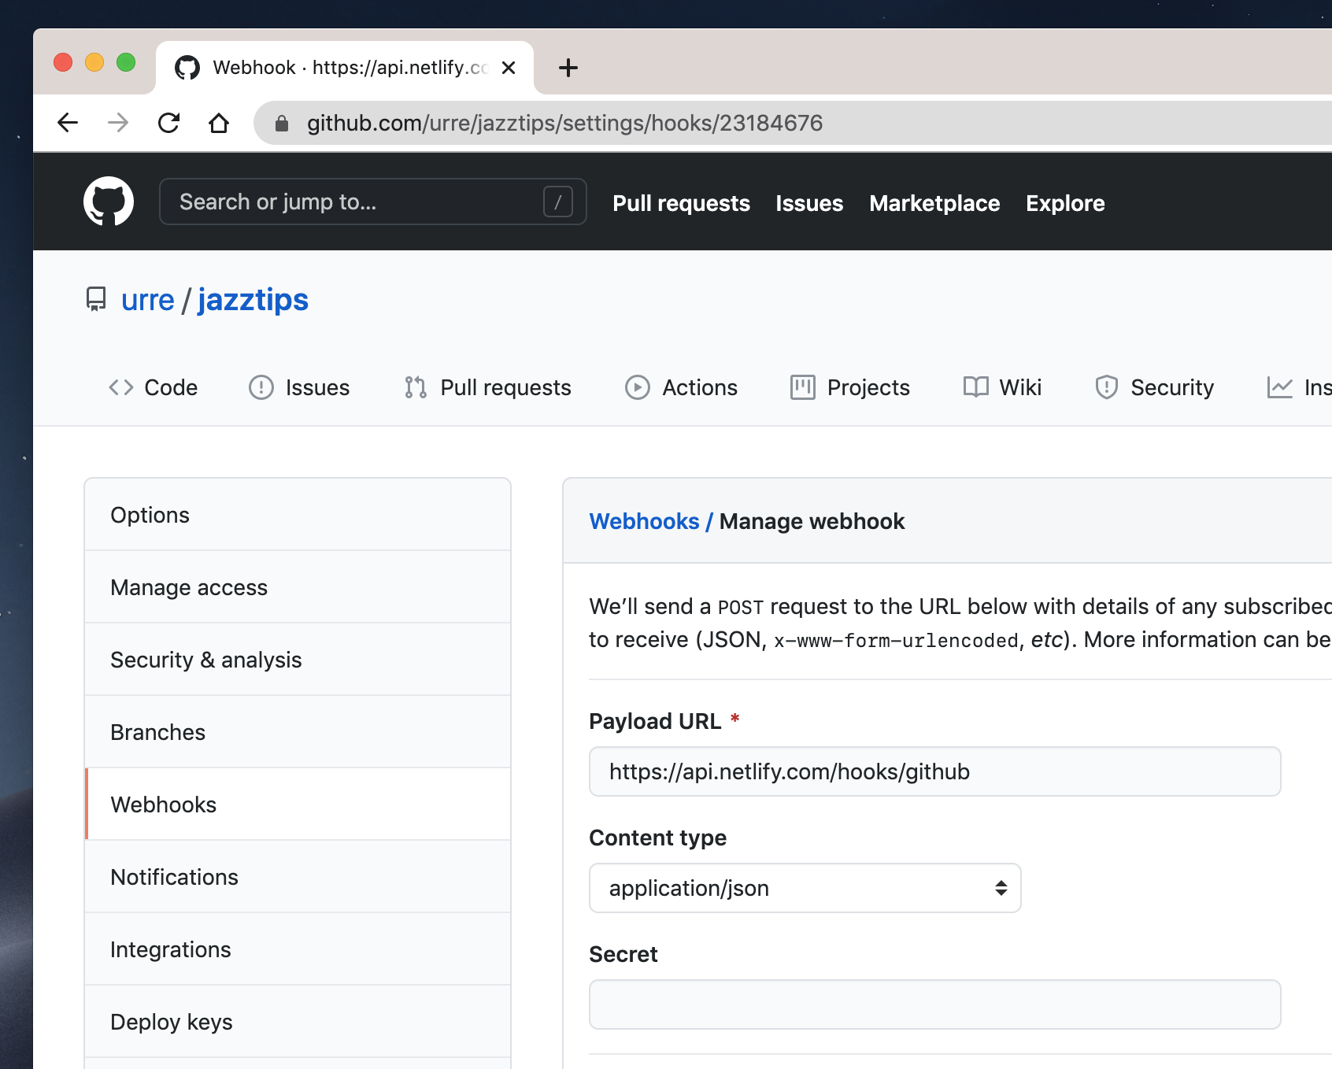
Task: Reload the page with refresh icon
Action: (x=168, y=123)
